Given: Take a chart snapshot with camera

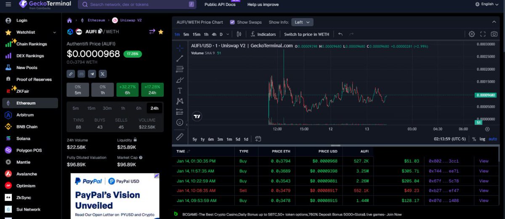Looking at the screenshot, I should point(494,34).
